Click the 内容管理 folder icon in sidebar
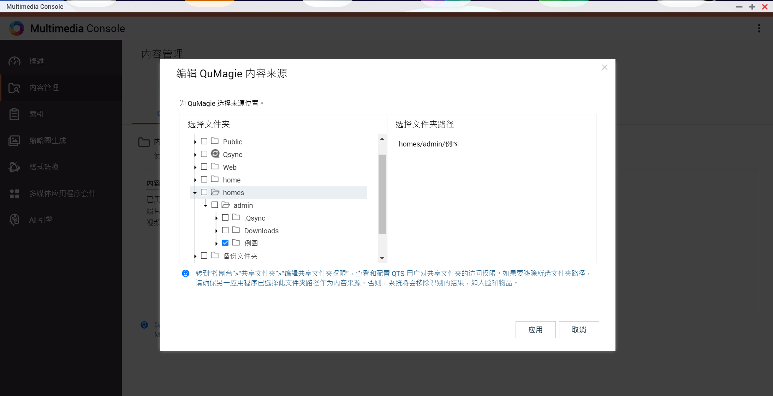The image size is (773, 396). (x=14, y=88)
